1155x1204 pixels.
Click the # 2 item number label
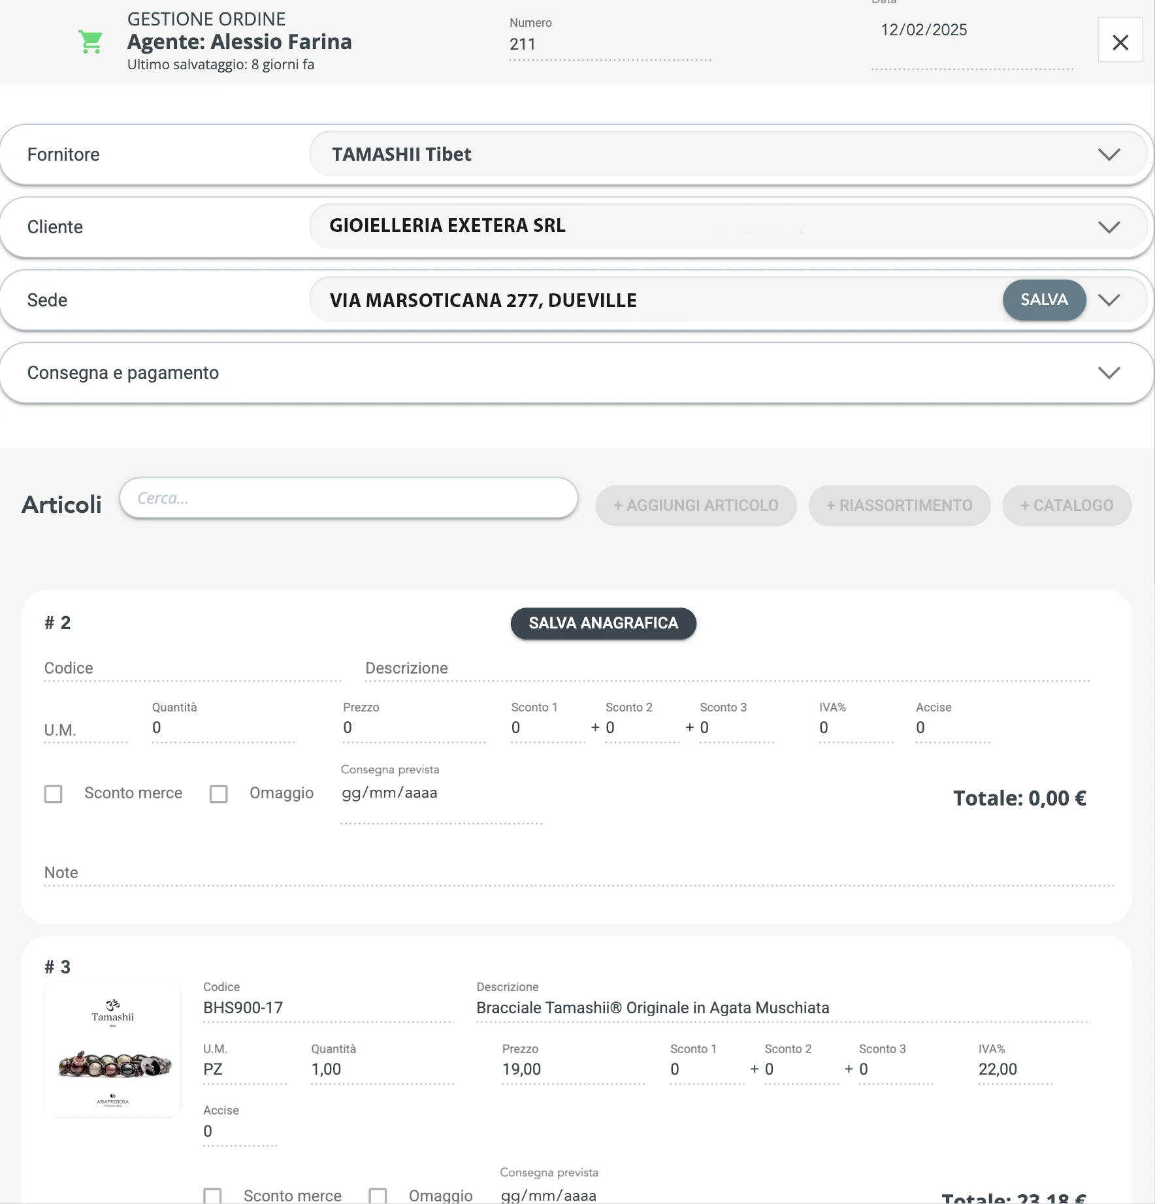coord(57,623)
